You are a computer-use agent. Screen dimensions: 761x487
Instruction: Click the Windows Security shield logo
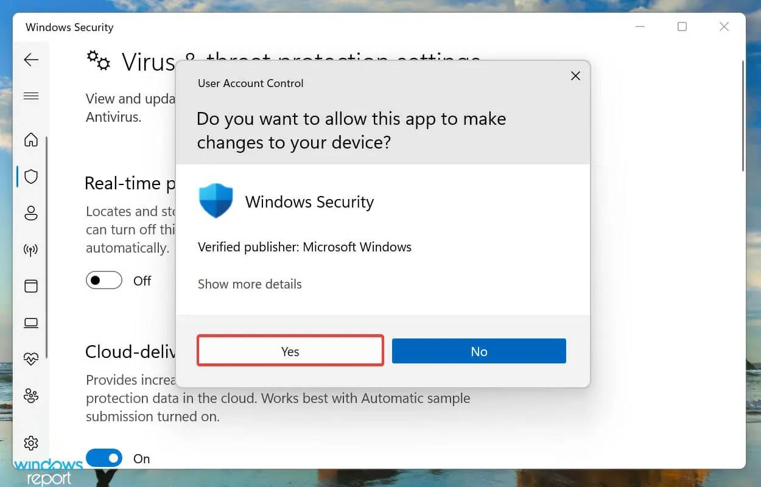pyautogui.click(x=216, y=201)
